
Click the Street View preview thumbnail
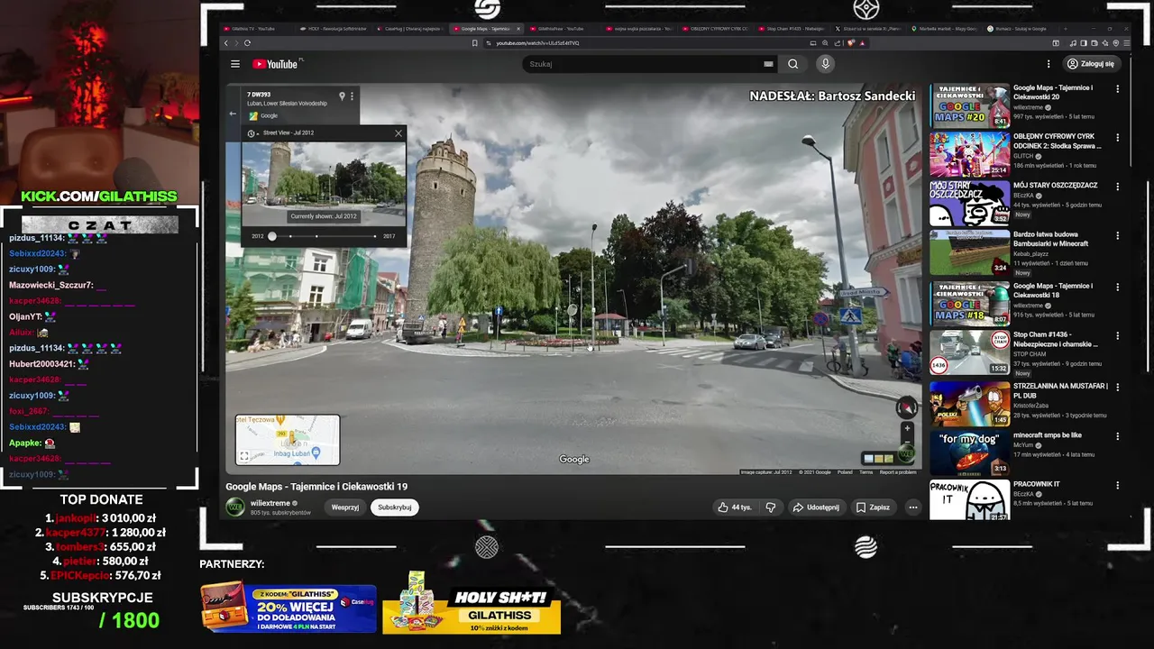click(324, 183)
